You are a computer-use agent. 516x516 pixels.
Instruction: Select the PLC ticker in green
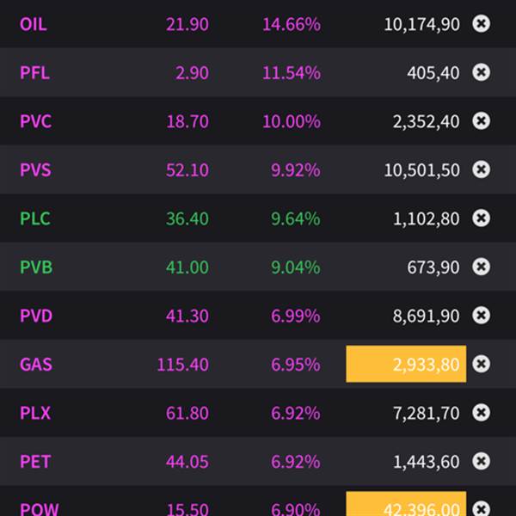point(34,218)
